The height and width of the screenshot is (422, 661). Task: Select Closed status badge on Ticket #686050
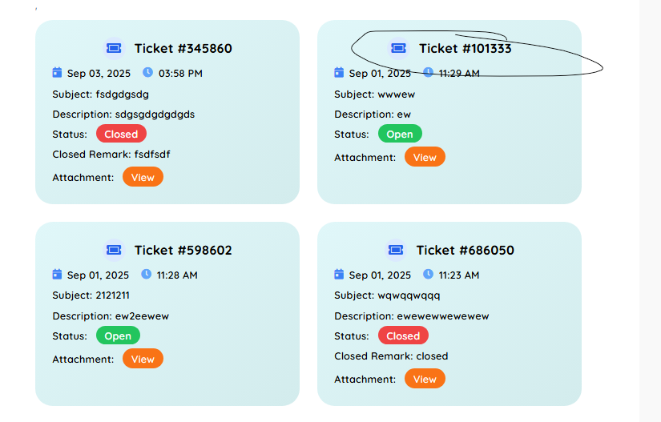[x=403, y=336]
